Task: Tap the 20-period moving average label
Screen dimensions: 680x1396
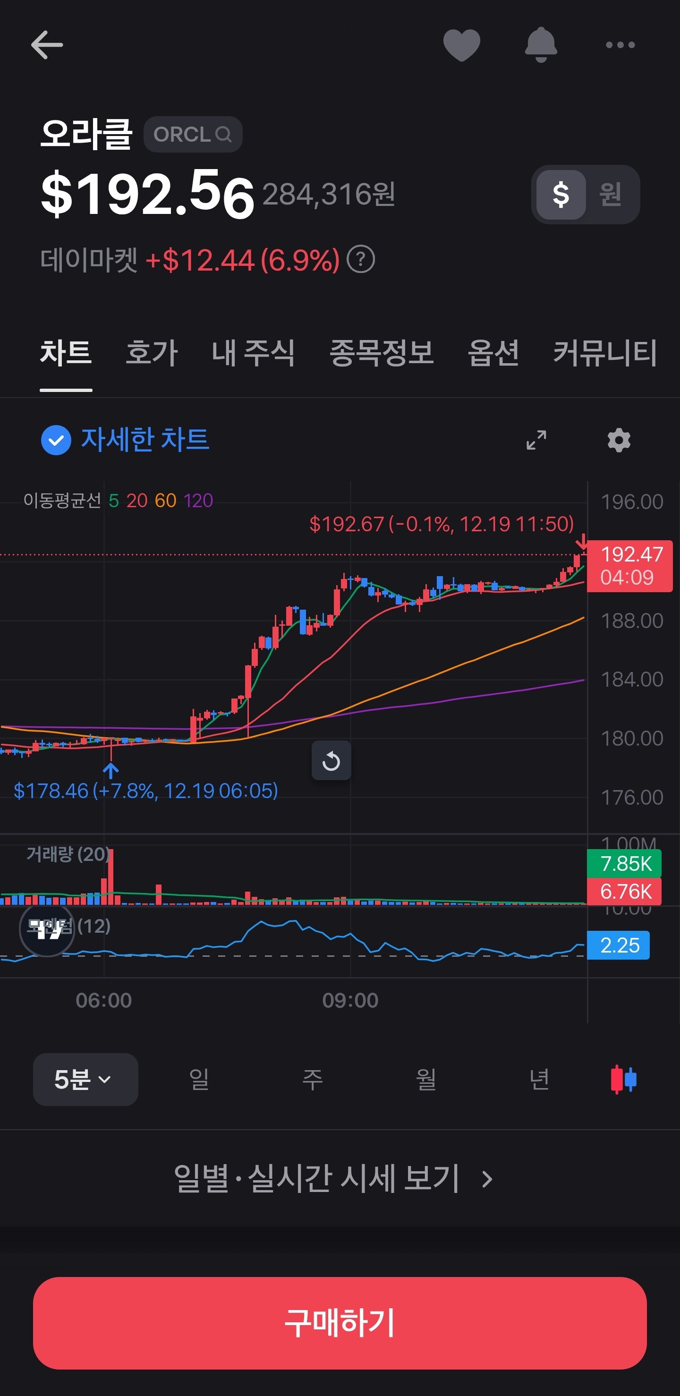Action: click(137, 501)
